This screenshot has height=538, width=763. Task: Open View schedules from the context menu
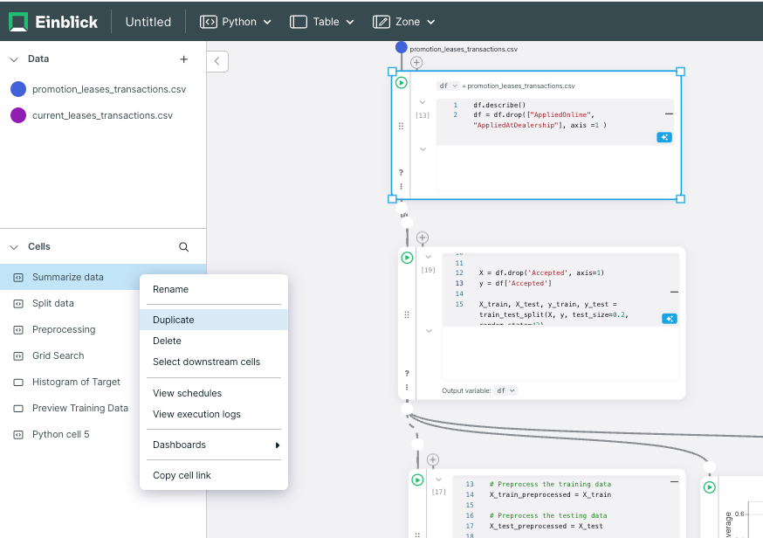tap(214, 393)
